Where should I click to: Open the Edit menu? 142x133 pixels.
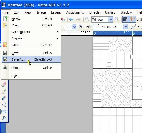16,12
